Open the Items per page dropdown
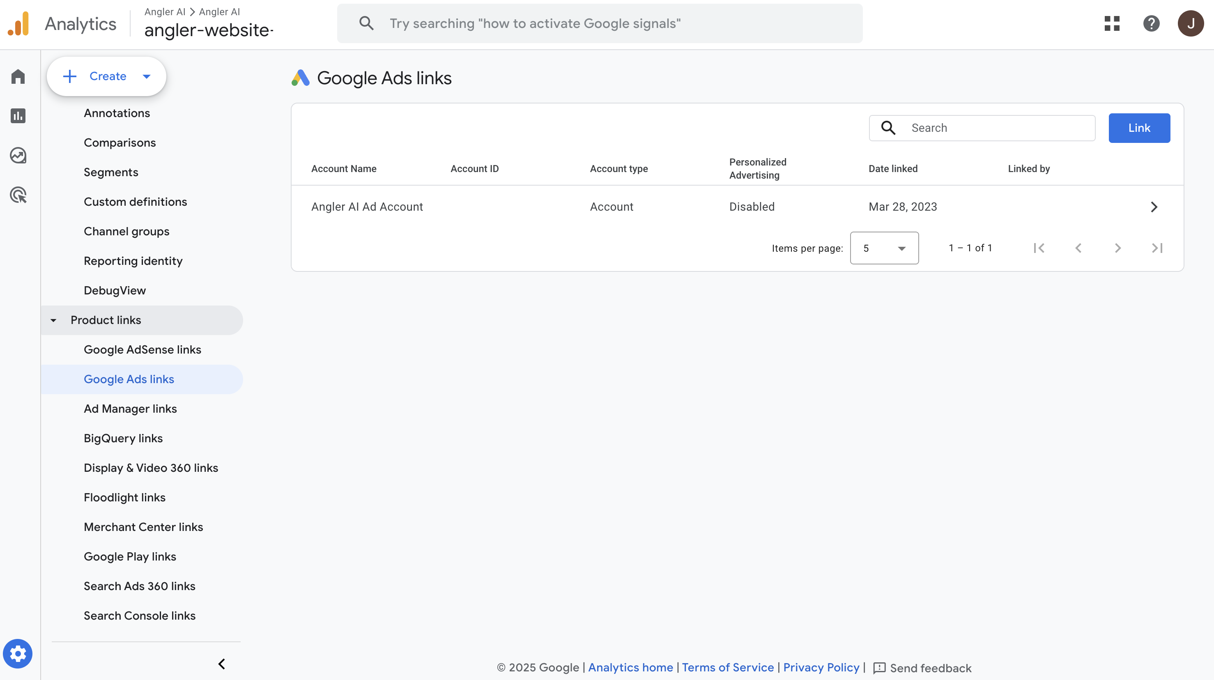This screenshot has width=1214, height=680. tap(884, 248)
